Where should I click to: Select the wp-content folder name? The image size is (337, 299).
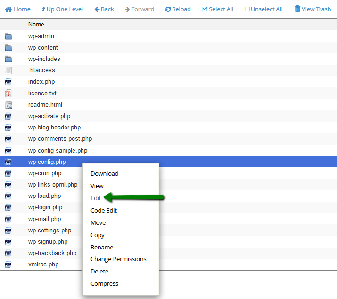(43, 48)
